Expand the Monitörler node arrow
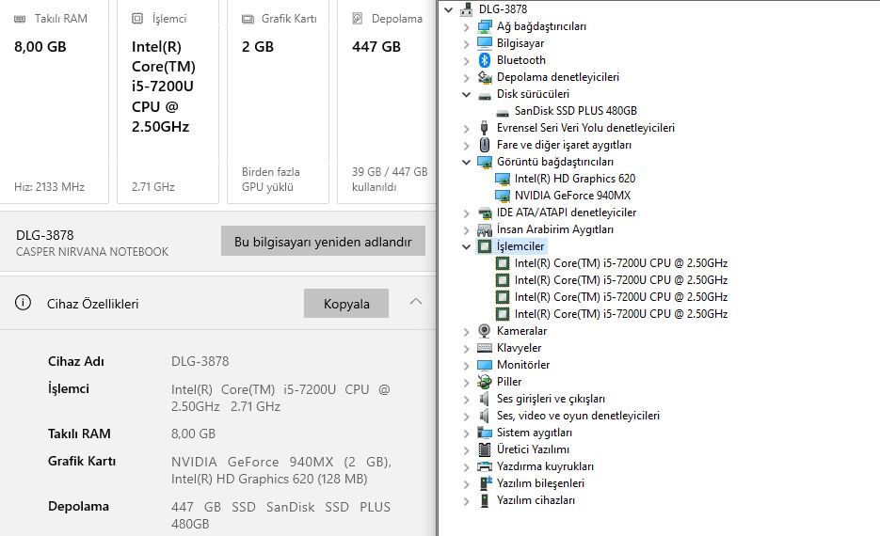This screenshot has width=880, height=536. pyautogui.click(x=467, y=366)
